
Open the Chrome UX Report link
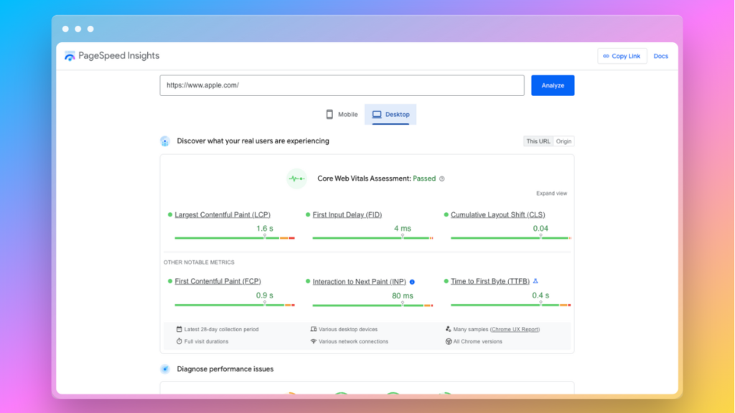click(515, 329)
